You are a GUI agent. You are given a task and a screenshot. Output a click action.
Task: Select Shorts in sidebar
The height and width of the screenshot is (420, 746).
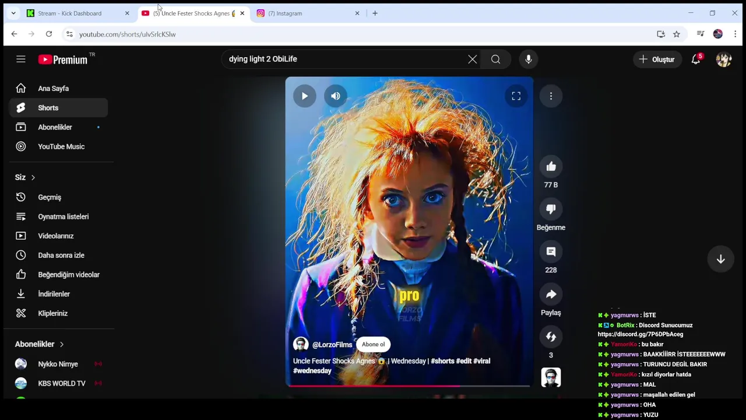click(x=58, y=108)
